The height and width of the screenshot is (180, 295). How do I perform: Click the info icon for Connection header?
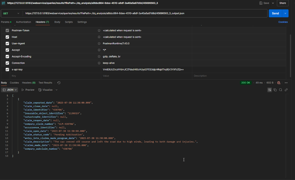coord(99,63)
